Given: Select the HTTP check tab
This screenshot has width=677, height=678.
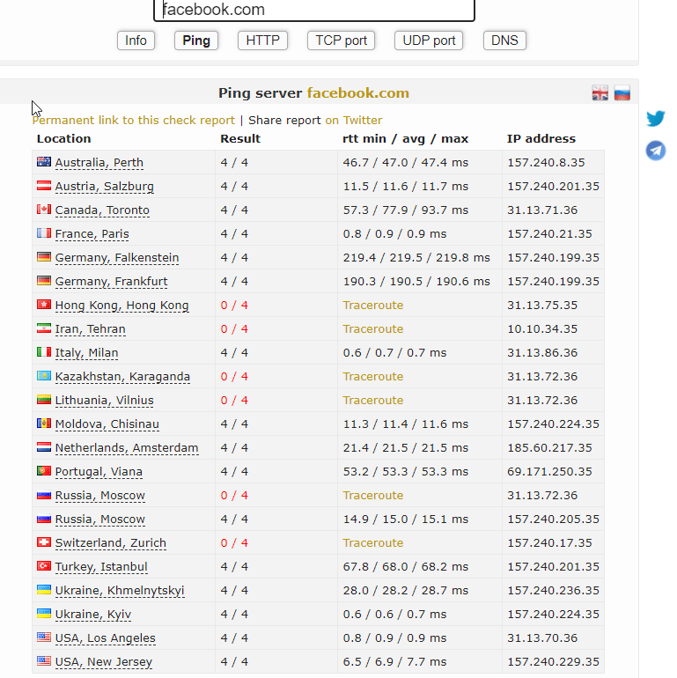Looking at the screenshot, I should (x=262, y=41).
